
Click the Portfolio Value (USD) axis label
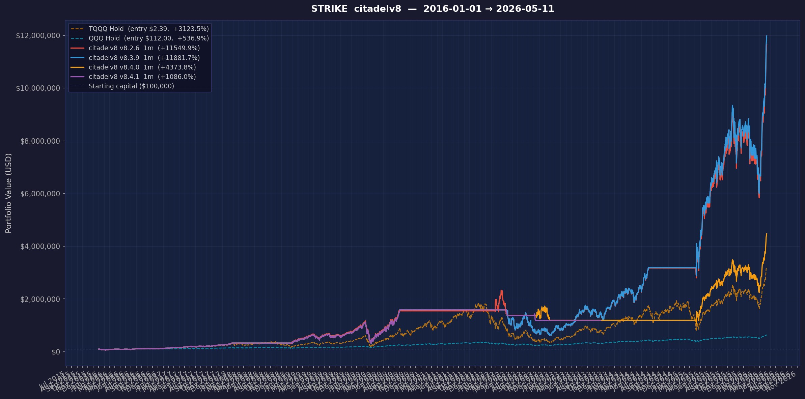[x=9, y=193]
